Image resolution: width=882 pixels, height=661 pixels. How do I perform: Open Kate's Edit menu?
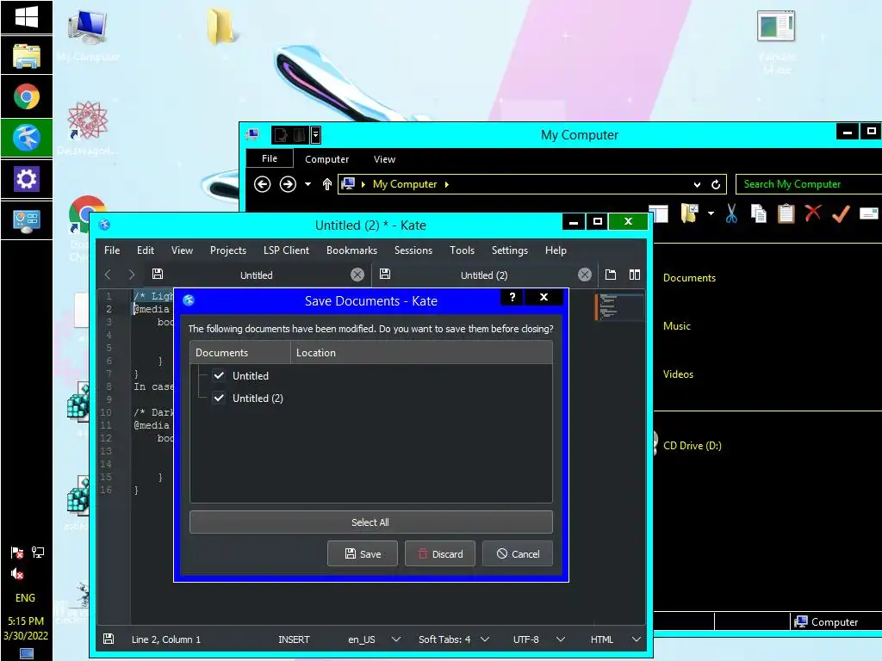pyautogui.click(x=145, y=250)
